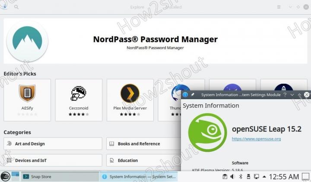Open Bluetooth tray icon

[x=241, y=176]
